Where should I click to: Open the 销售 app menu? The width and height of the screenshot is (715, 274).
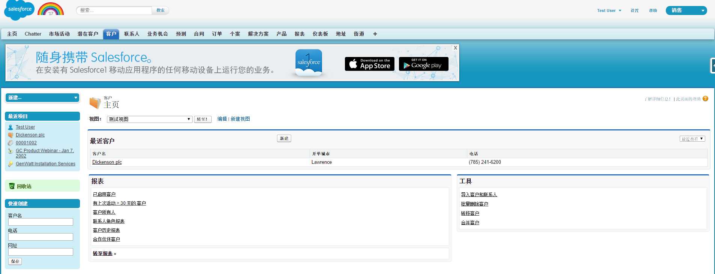click(x=686, y=10)
